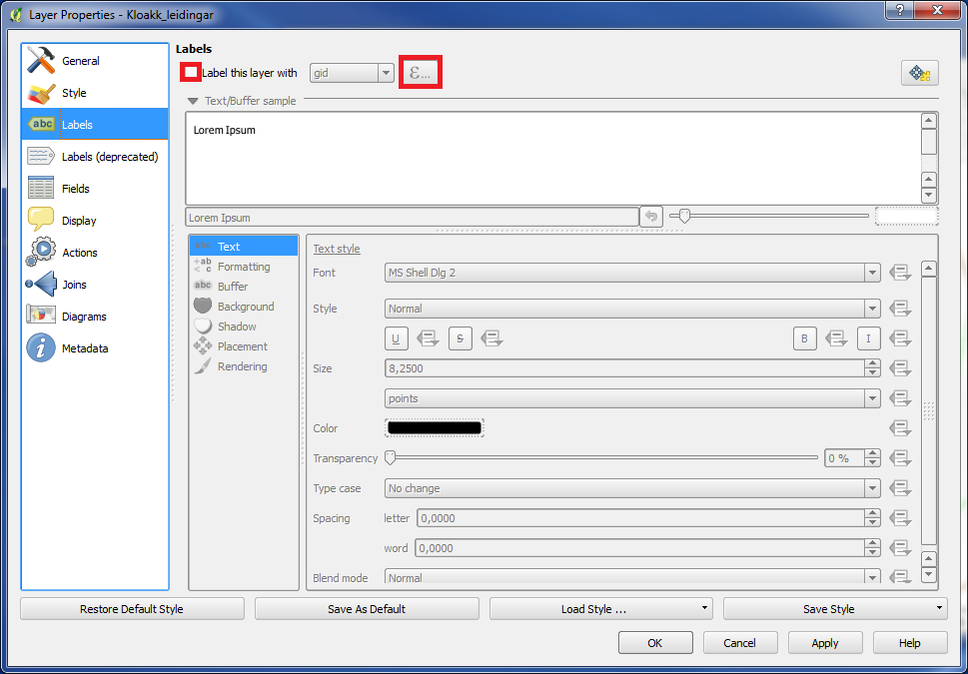This screenshot has width=968, height=674.
Task: Open Load Style dropdown arrow
Action: coord(704,608)
